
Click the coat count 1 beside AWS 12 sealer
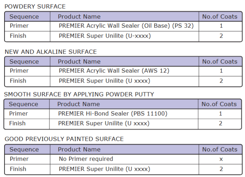(221, 71)
